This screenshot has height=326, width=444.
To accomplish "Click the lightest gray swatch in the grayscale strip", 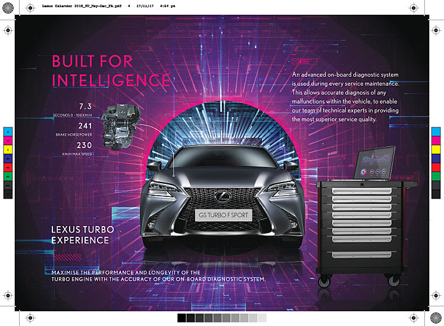I will 262,318.
